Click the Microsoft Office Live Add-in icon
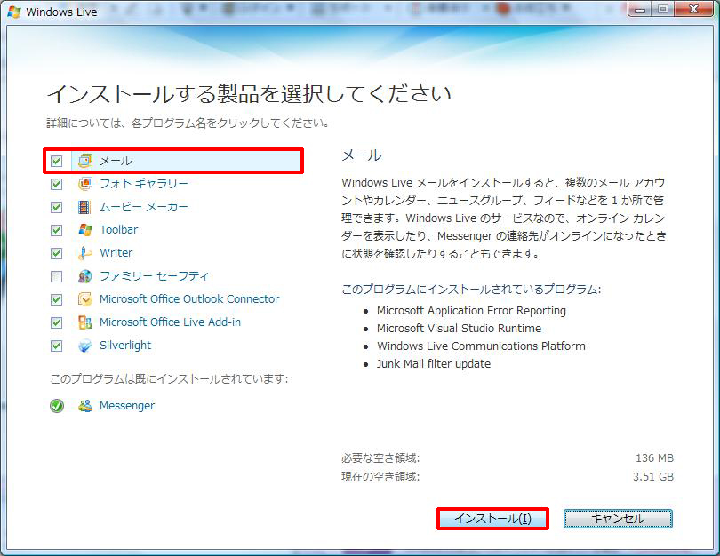 84,322
